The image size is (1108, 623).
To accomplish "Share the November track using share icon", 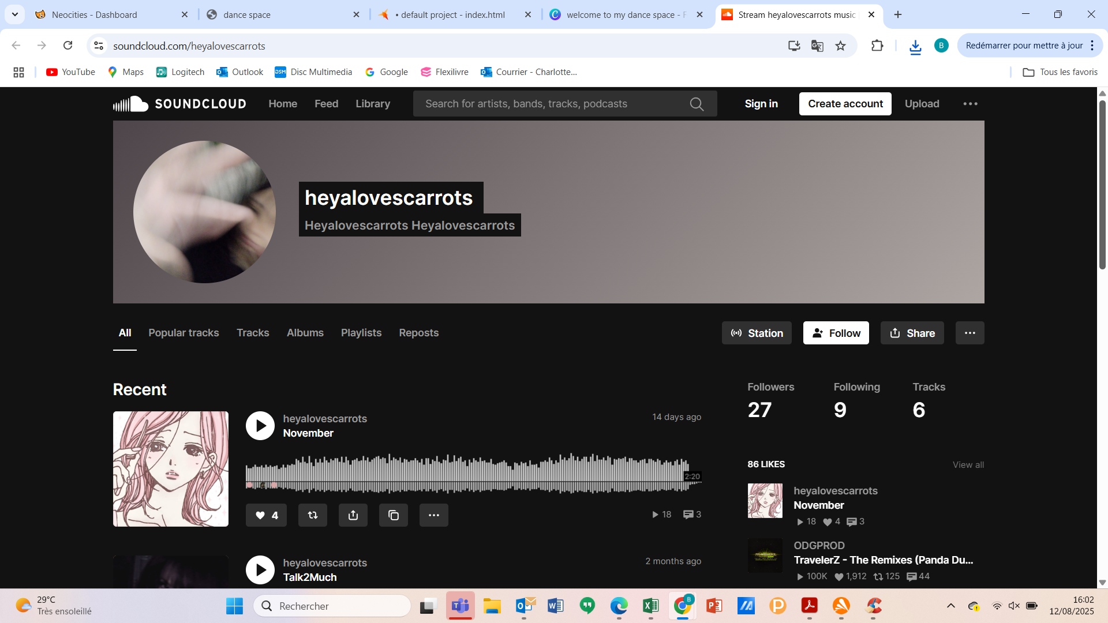I will (x=353, y=515).
